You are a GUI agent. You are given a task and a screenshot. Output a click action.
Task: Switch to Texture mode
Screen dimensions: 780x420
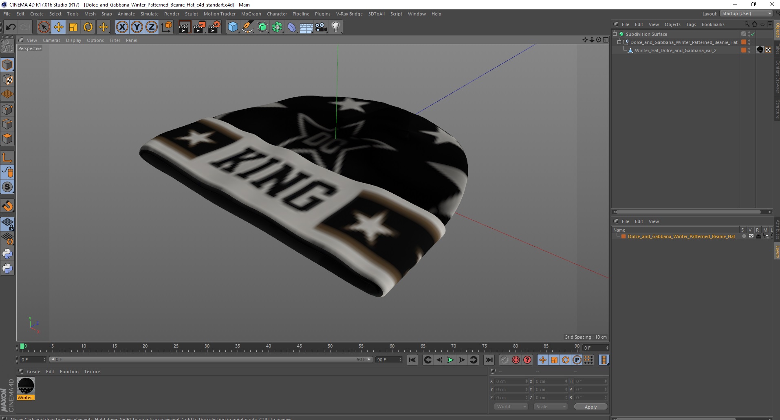click(x=7, y=80)
